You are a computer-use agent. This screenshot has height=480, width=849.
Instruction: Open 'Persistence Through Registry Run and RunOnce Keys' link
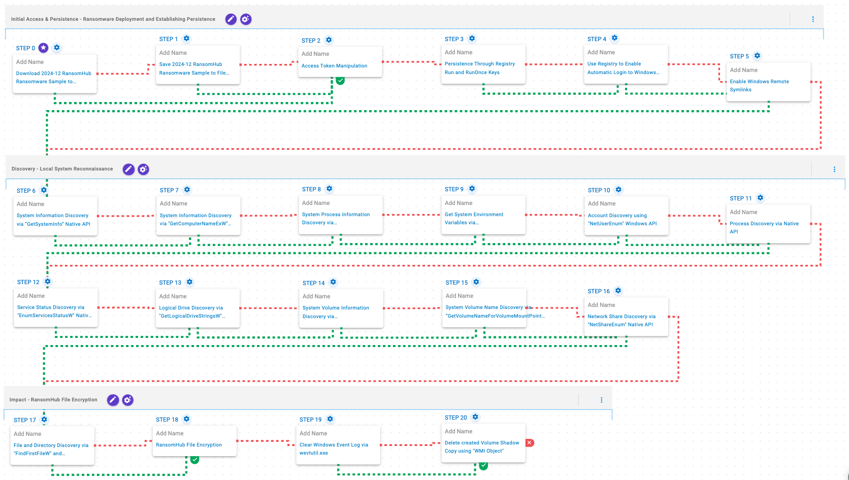coord(479,68)
